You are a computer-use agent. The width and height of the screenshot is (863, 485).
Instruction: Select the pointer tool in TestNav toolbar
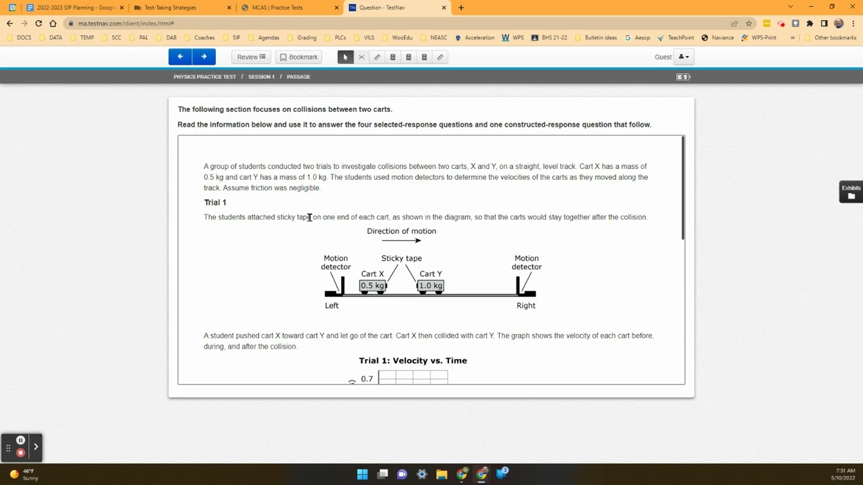point(345,57)
